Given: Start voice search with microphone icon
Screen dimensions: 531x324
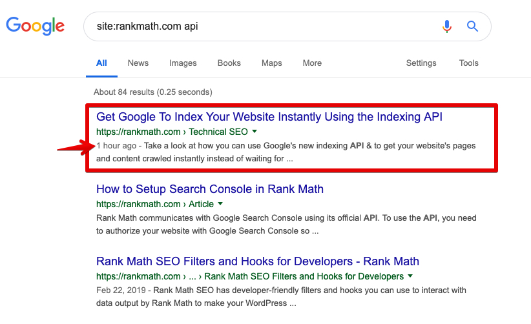Looking at the screenshot, I should (446, 26).
